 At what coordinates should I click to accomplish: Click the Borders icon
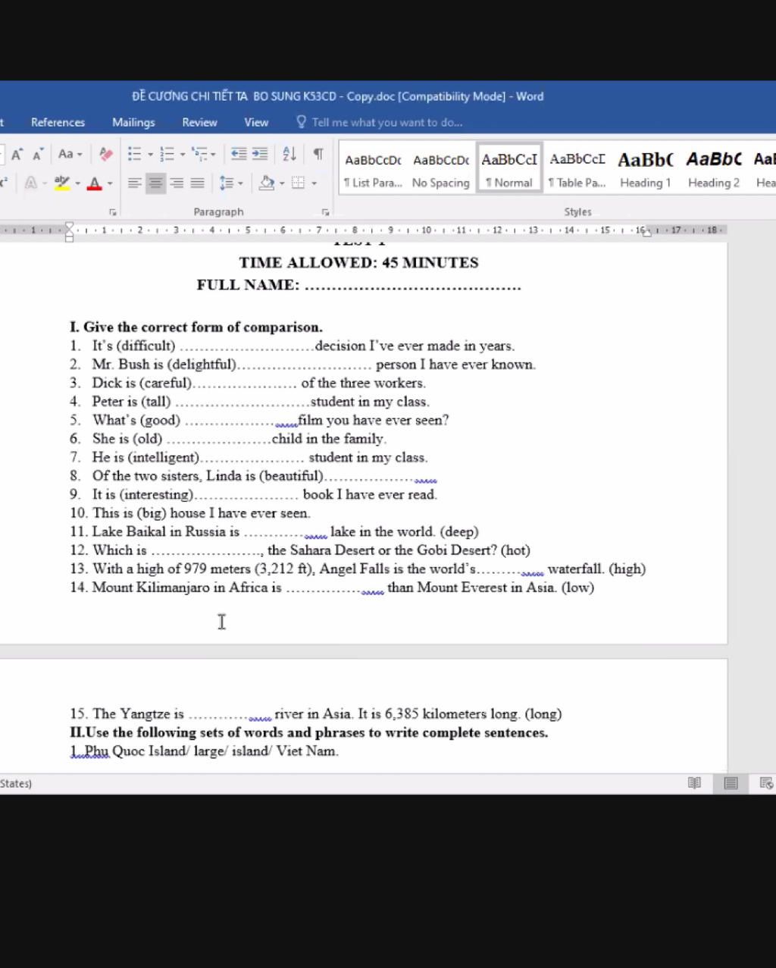pyautogui.click(x=298, y=183)
